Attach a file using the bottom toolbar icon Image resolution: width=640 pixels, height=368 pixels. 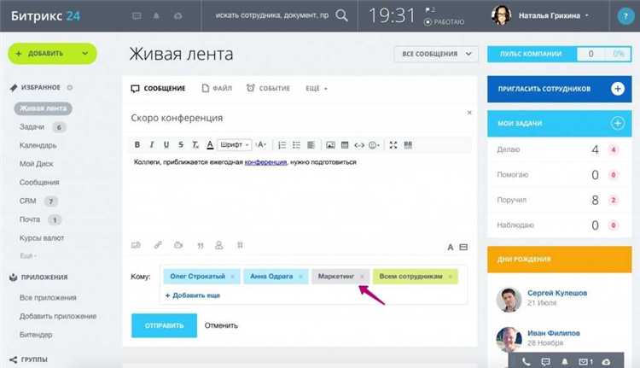point(136,245)
